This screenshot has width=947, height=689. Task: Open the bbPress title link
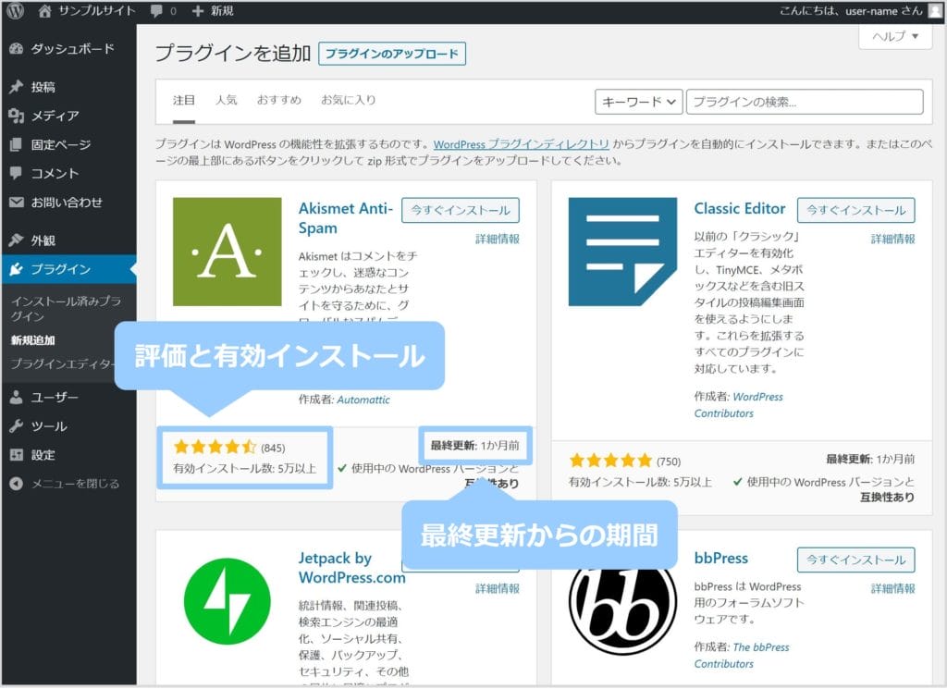(721, 559)
